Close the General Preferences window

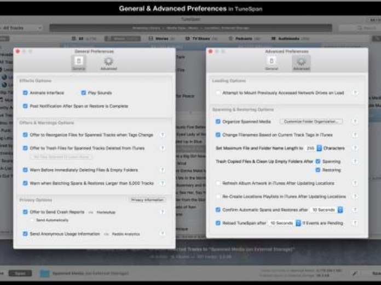point(18,51)
